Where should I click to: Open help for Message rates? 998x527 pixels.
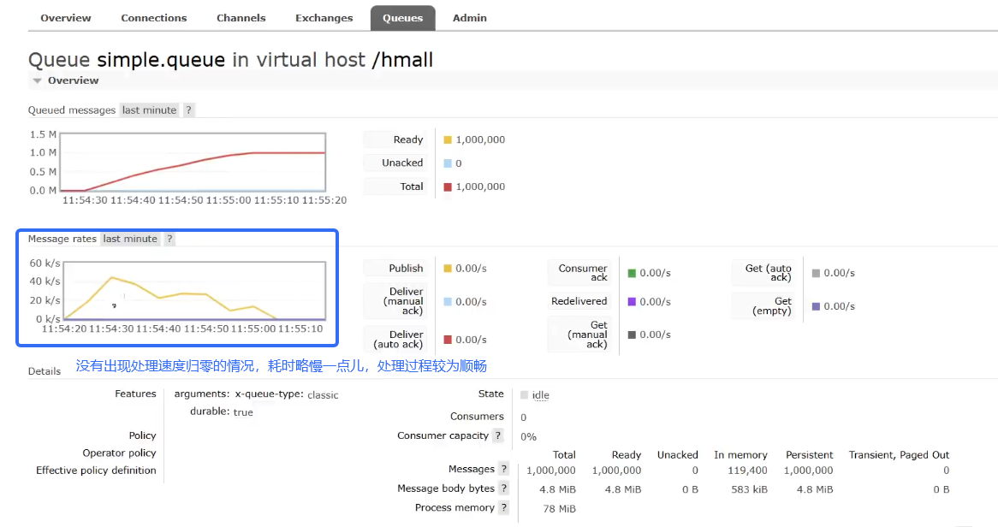click(169, 239)
